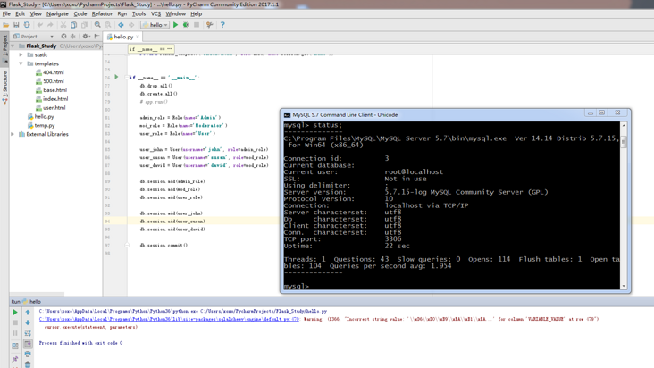This screenshot has height=368, width=654.
Task: Open the Refactor menu
Action: 102,13
